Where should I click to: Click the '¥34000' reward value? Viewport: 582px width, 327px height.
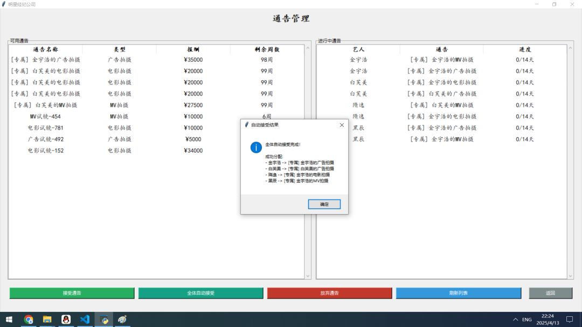(x=193, y=151)
